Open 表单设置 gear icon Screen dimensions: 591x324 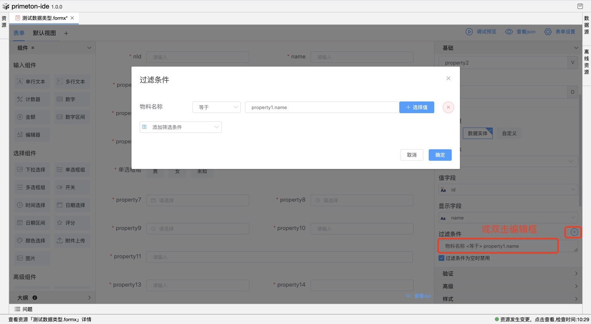click(x=548, y=32)
